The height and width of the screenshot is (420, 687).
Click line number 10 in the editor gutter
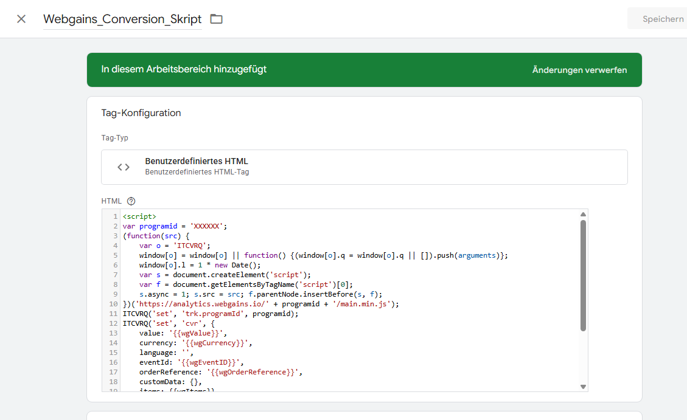(x=113, y=304)
